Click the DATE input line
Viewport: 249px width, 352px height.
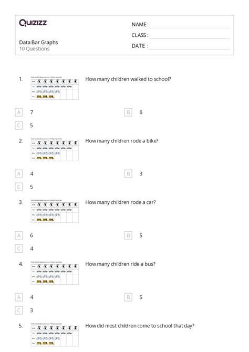pyautogui.click(x=190, y=46)
